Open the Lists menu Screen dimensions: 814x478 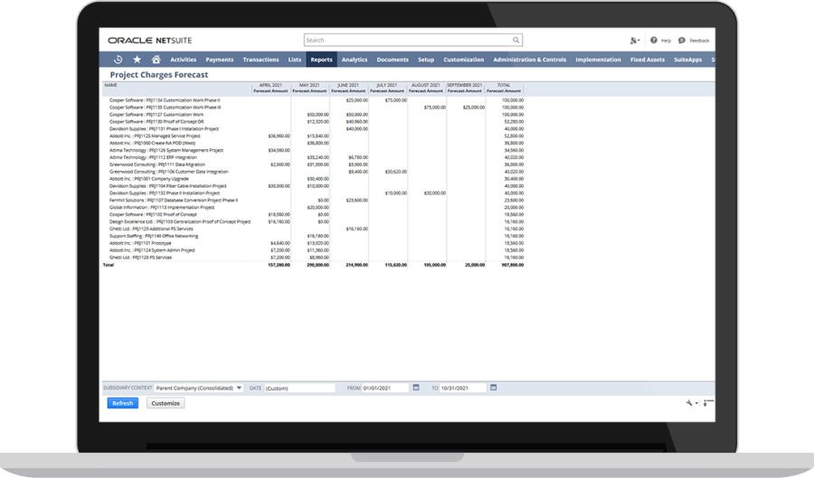pos(294,60)
